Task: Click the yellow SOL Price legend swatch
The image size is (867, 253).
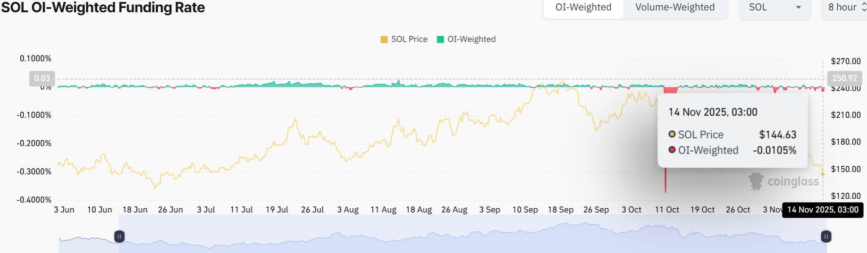Action: point(384,39)
